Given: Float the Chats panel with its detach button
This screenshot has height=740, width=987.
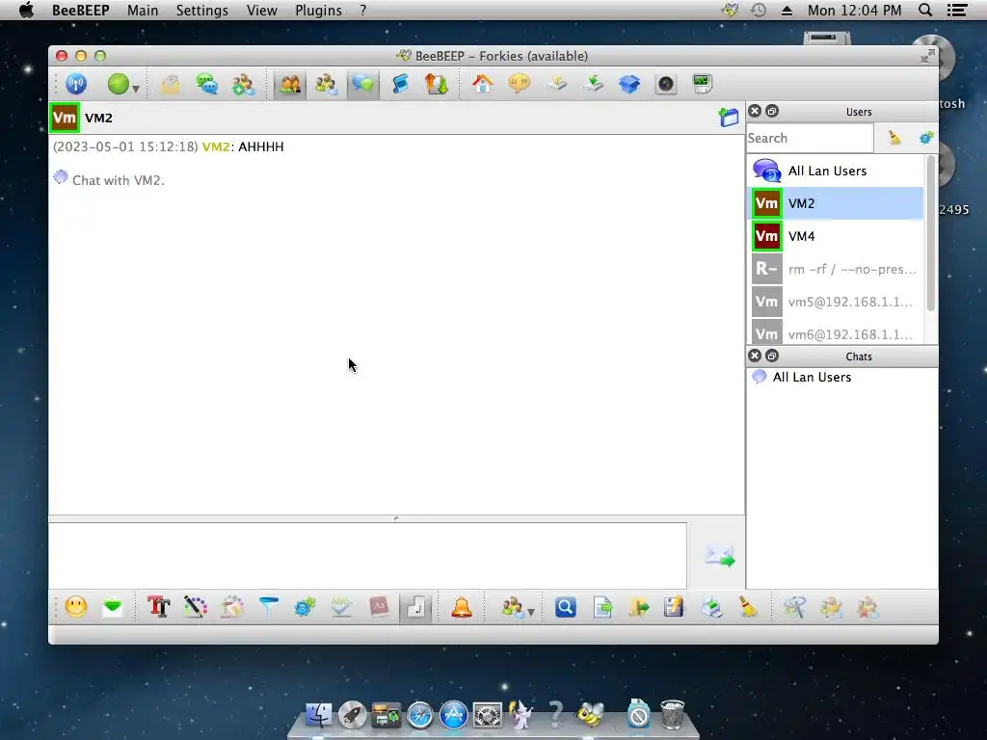Looking at the screenshot, I should (772, 357).
